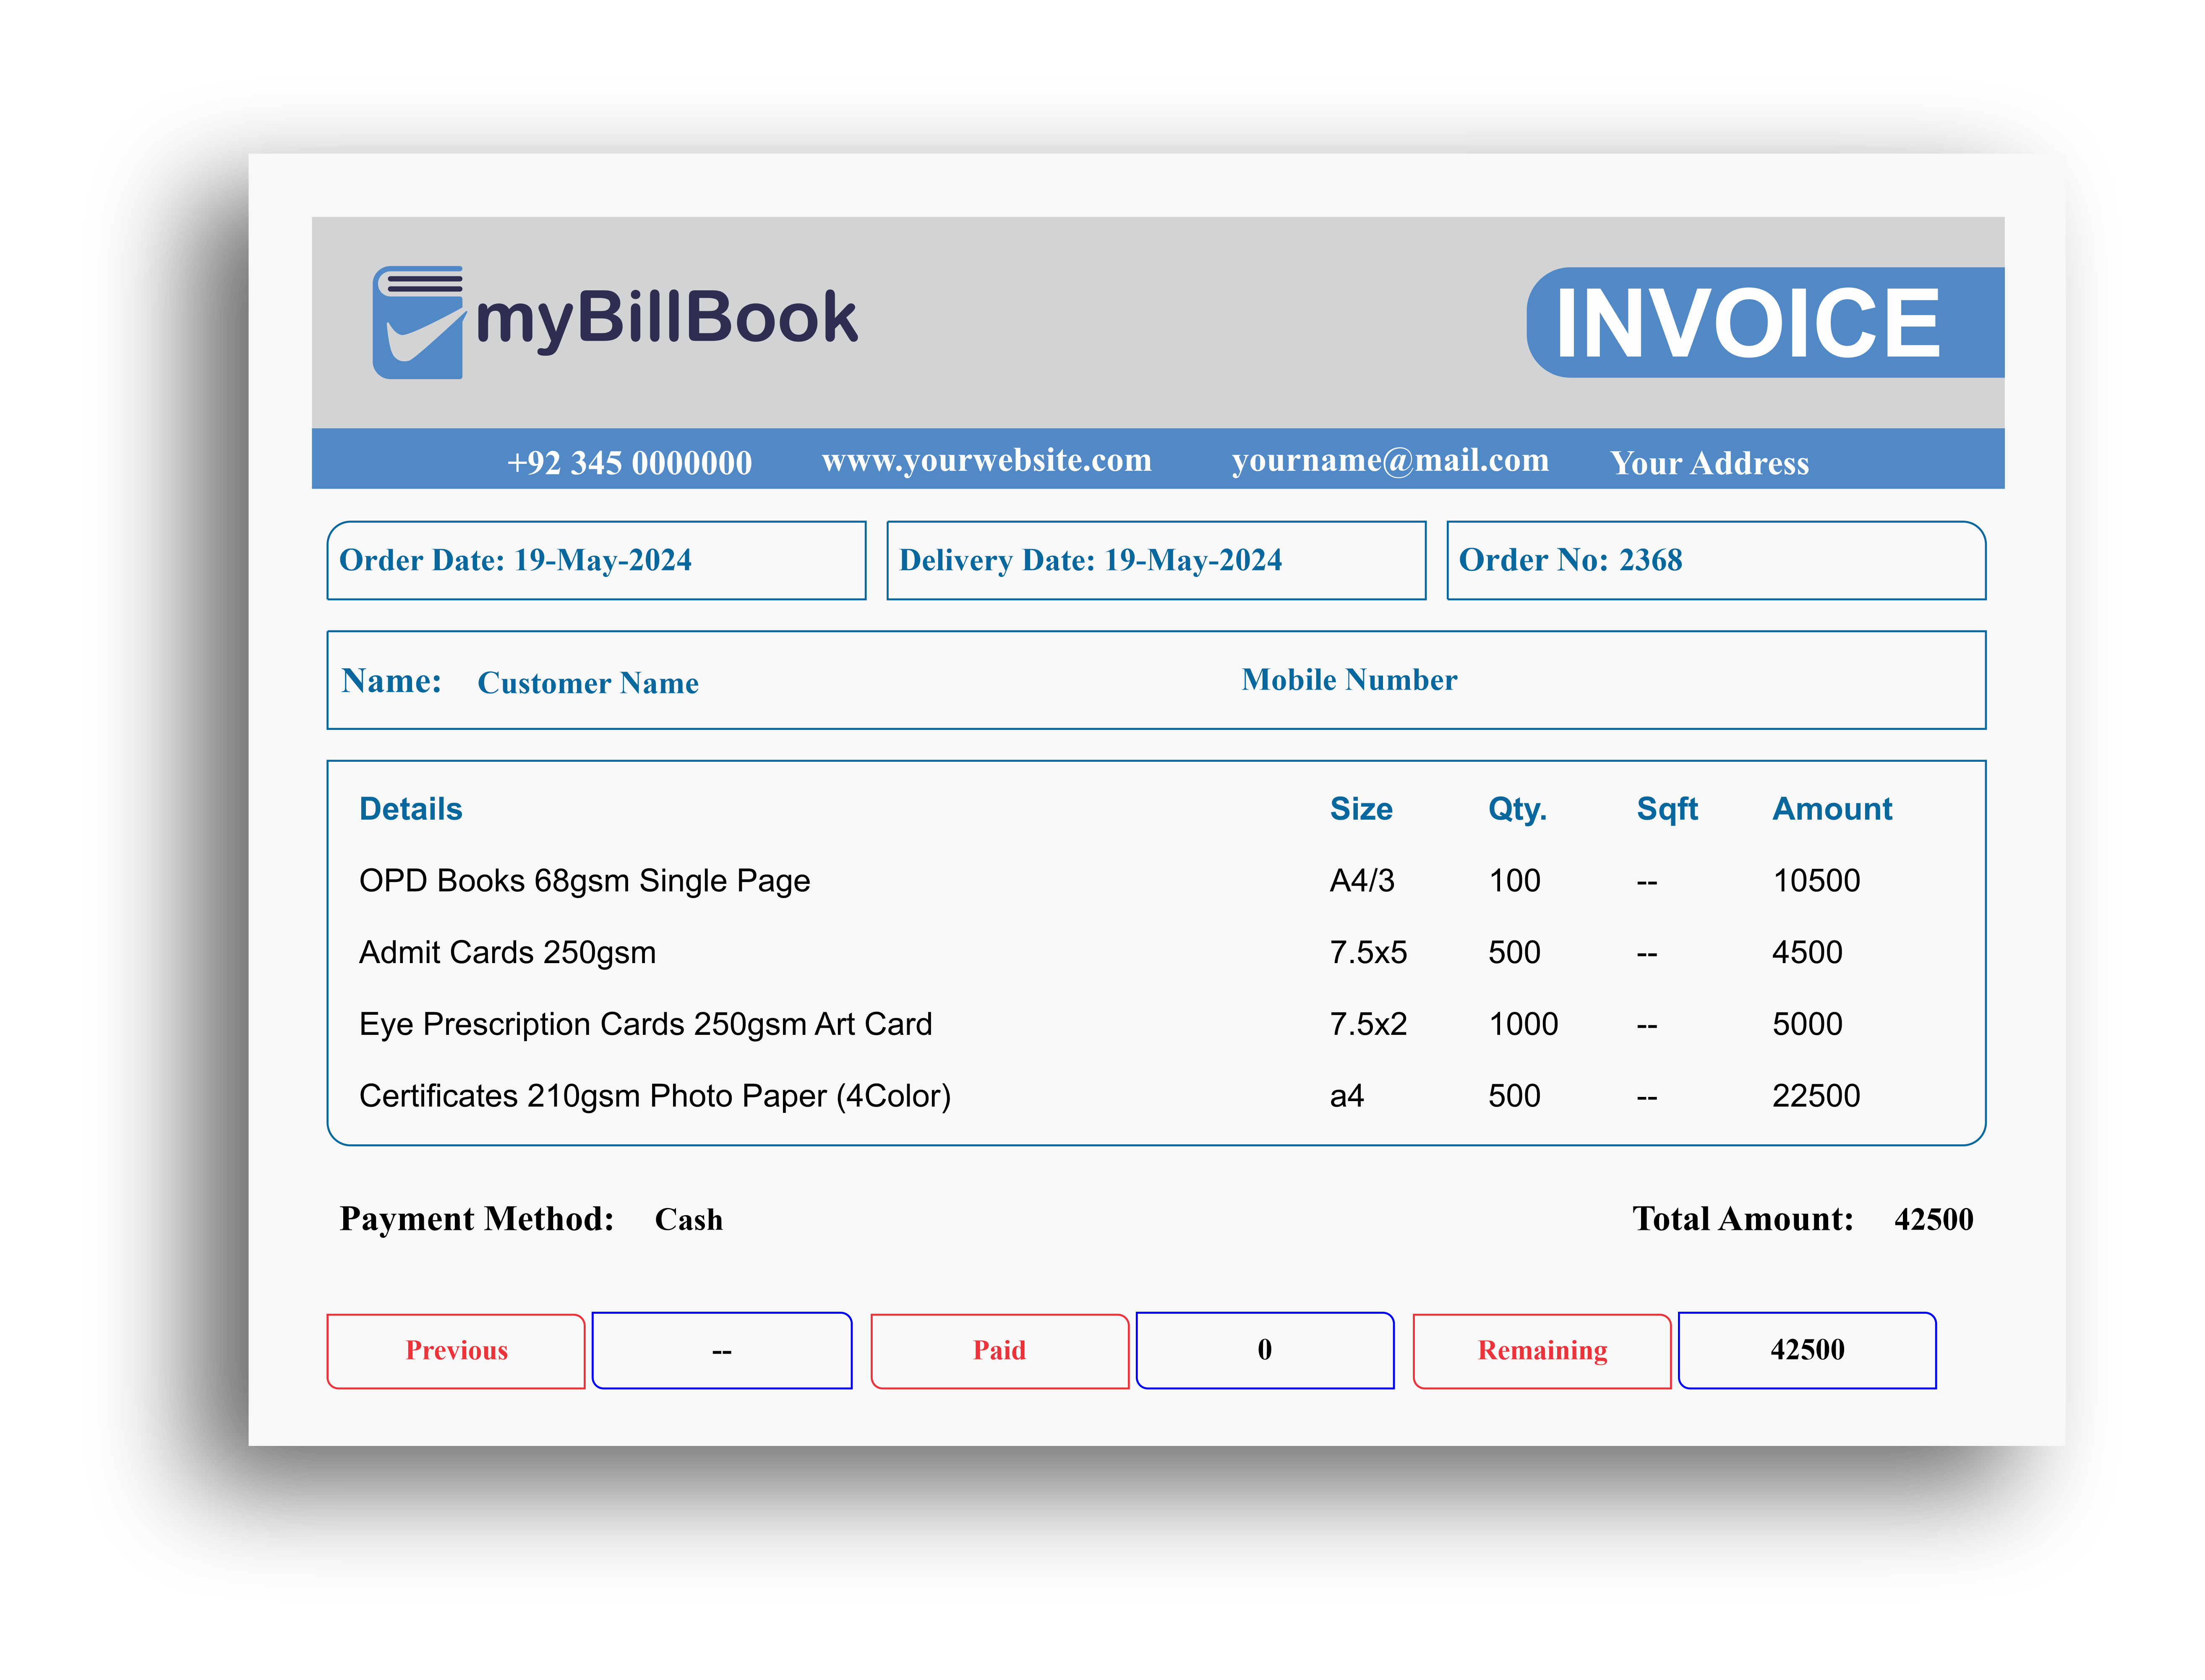This screenshot has height=1680, width=2205.
Task: Click the Customer Name field
Action: (x=588, y=683)
